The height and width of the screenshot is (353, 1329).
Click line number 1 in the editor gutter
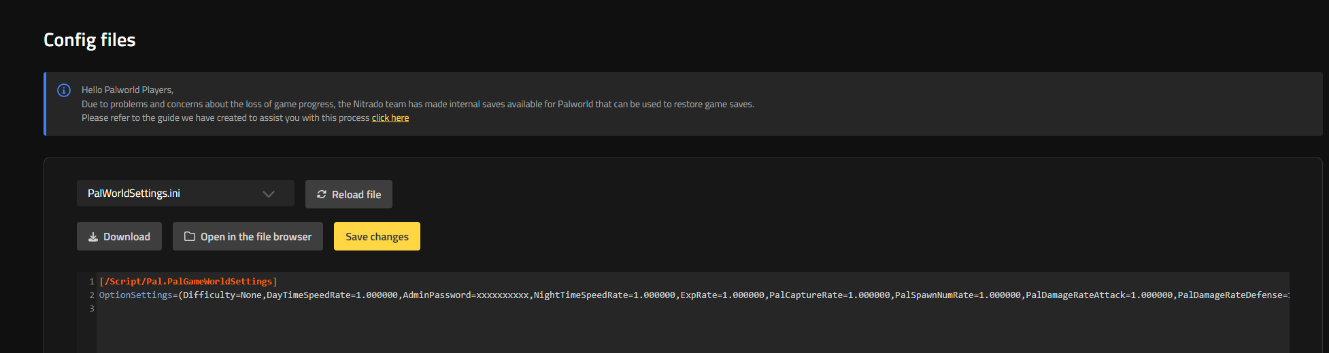pos(92,281)
